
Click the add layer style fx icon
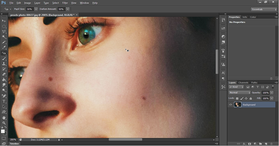[244, 144]
